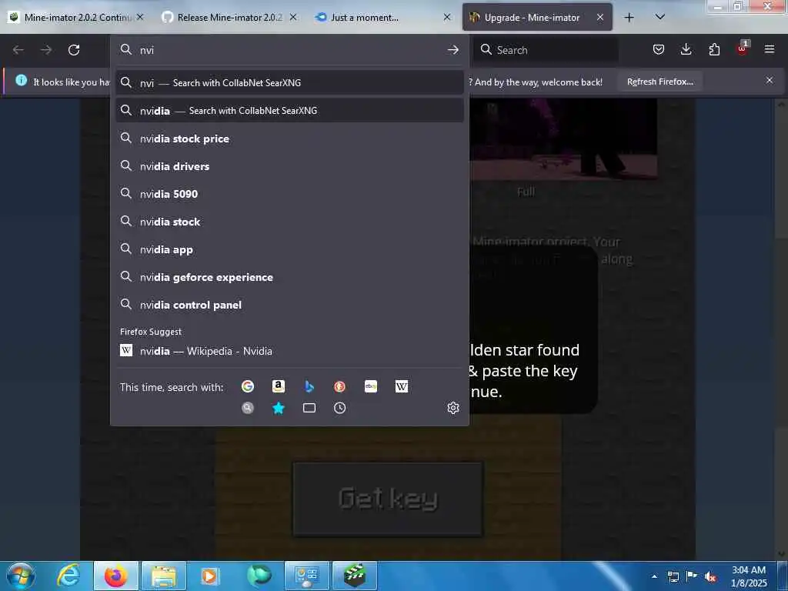Focus the address bar containing 'nvi'
The width and height of the screenshot is (788, 591).
289,50
